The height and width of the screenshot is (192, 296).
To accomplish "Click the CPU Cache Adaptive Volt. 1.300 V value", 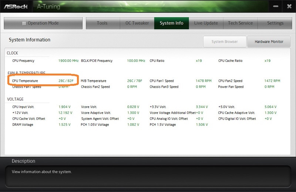I will [x=270, y=113].
